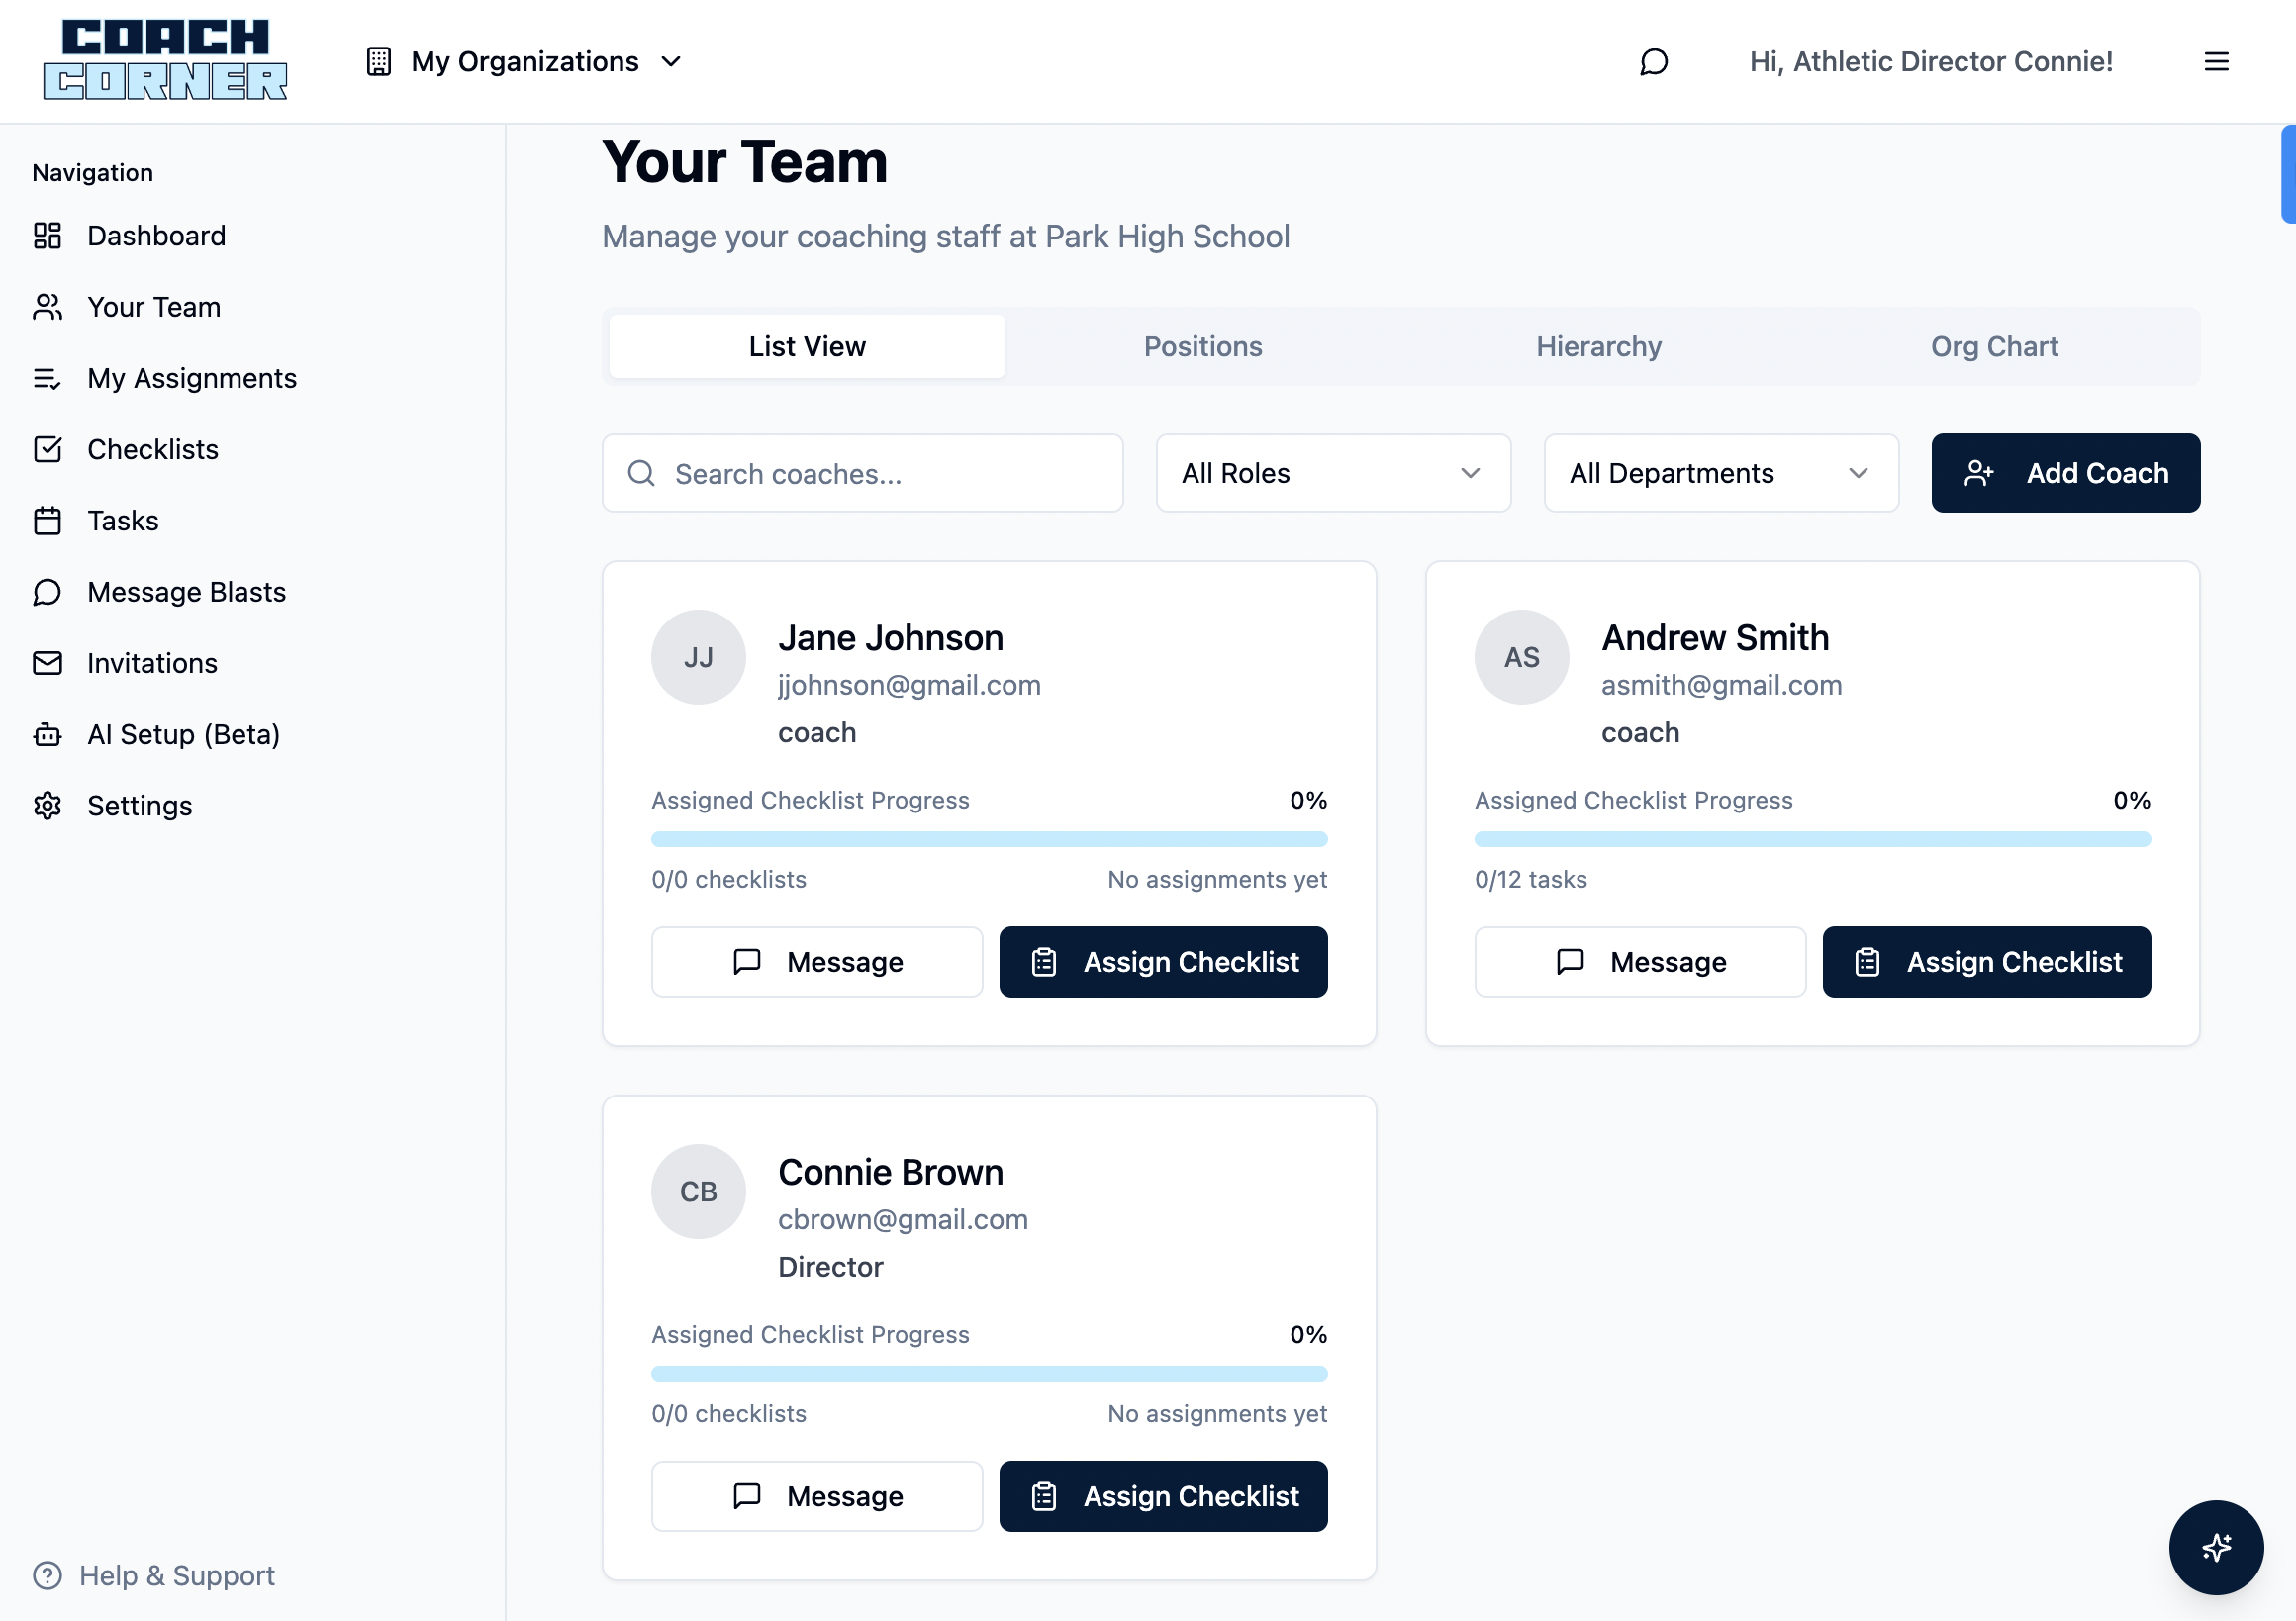Image resolution: width=2296 pixels, height=1621 pixels.
Task: Click the greeting Hi, Athletic Director Connie
Action: [x=1931, y=61]
